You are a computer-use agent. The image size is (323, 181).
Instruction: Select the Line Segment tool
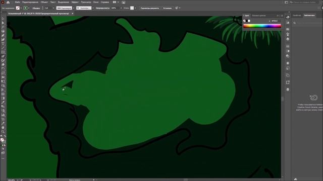pos(3,48)
